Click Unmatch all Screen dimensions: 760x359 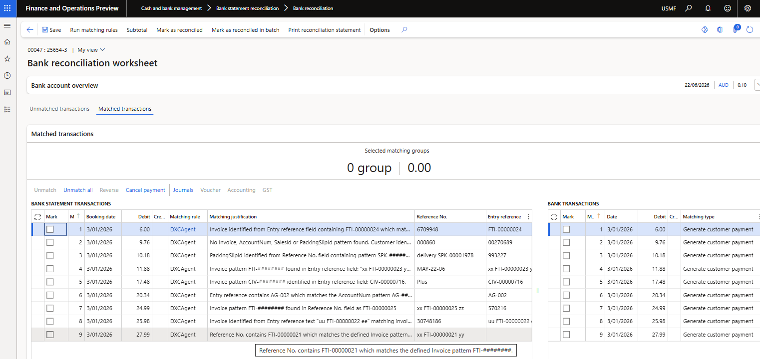pos(78,190)
